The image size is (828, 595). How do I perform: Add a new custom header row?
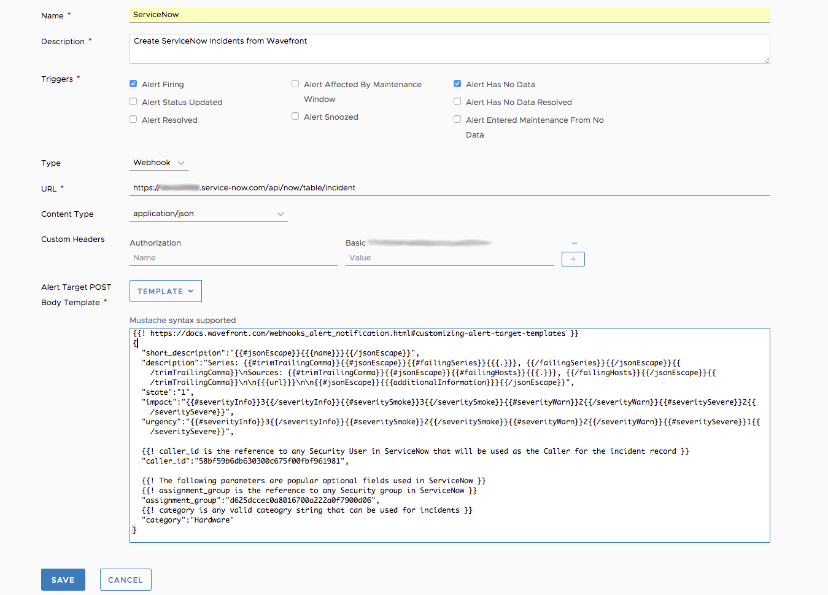tap(572, 259)
